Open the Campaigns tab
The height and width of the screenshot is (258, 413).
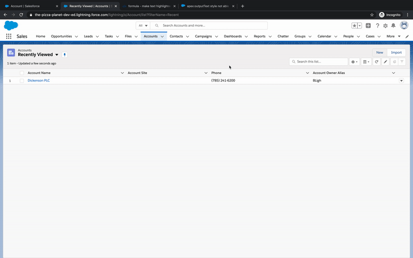pyautogui.click(x=203, y=36)
